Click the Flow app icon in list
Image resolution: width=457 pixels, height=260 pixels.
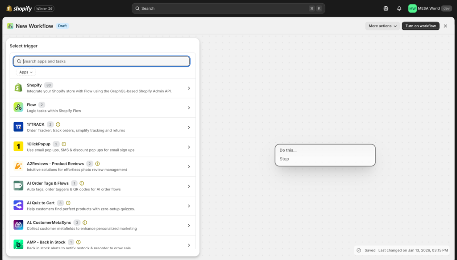pyautogui.click(x=18, y=107)
